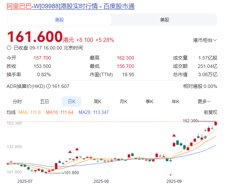Click the latest red candlestick at 162.300
Image resolution: width=225 pixels, height=187 pixels.
216,124
